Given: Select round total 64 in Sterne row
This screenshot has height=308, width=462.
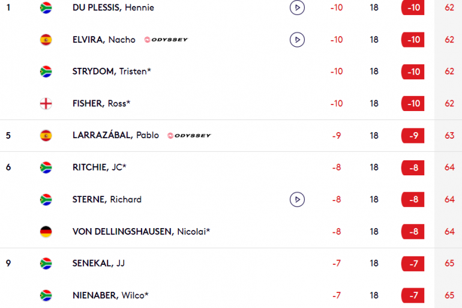Looking at the screenshot, I should point(449,199).
